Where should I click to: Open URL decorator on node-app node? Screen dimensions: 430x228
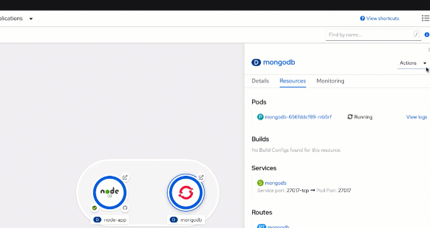click(125, 177)
